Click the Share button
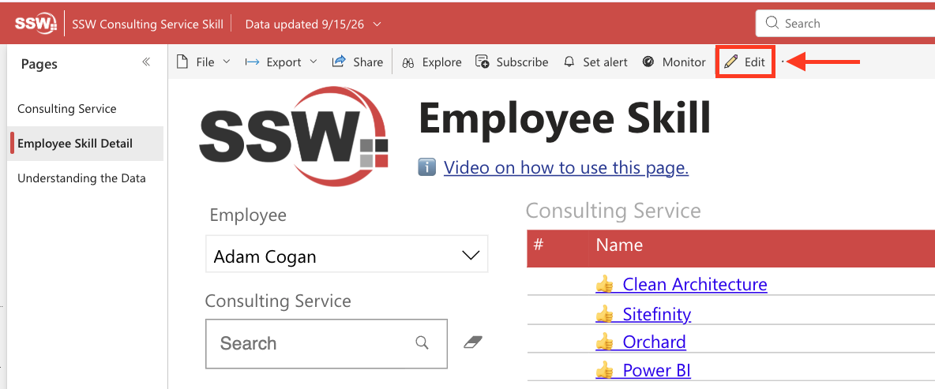The width and height of the screenshot is (935, 389). point(357,62)
